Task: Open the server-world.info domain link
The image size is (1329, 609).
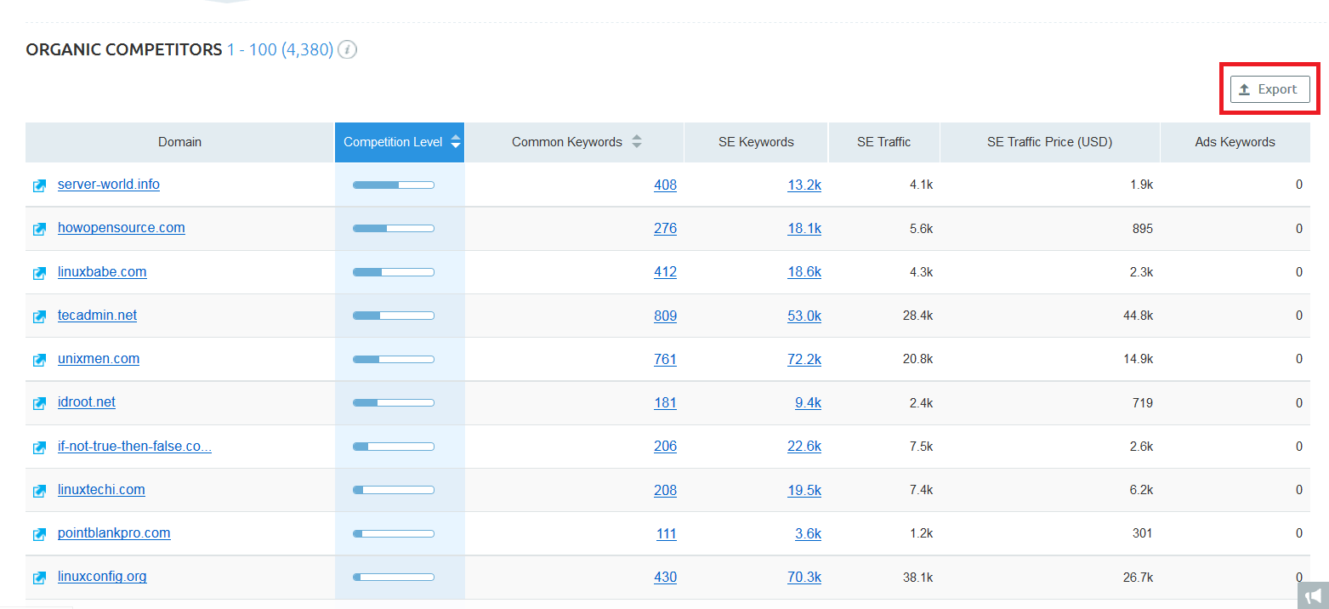Action: click(109, 184)
